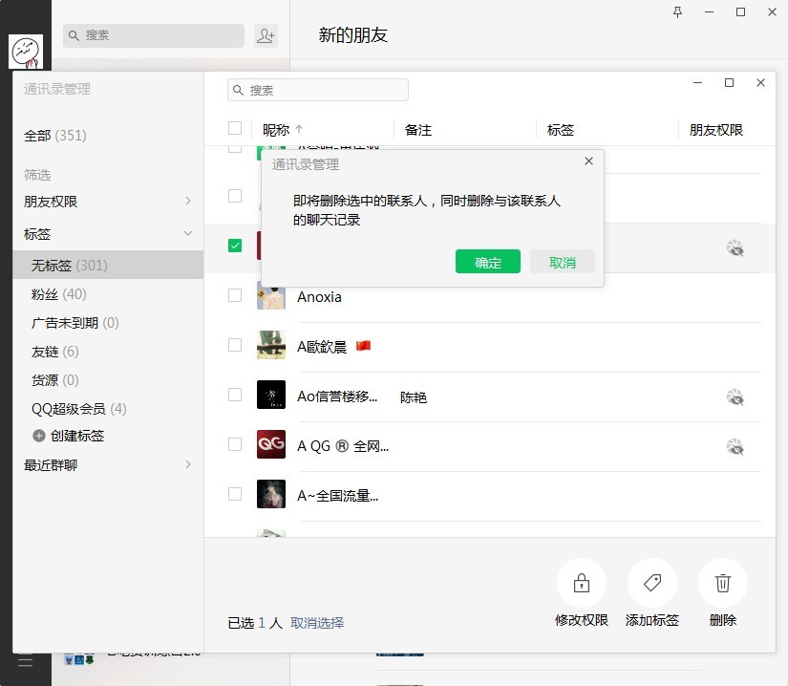This screenshot has height=686, width=788.
Task: Click the pin window icon
Action: coord(678,12)
